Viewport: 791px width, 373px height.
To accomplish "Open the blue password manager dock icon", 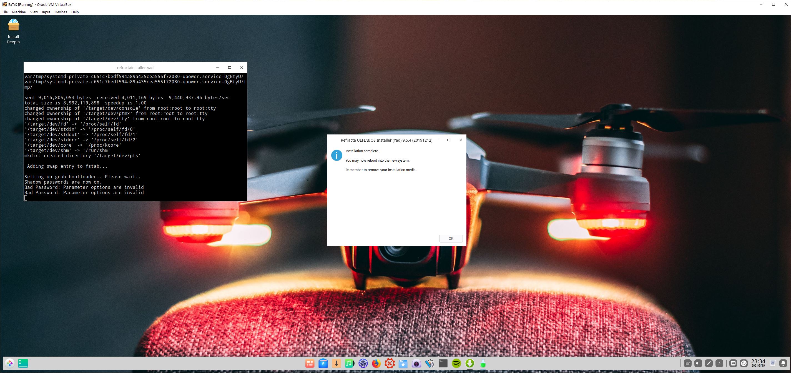I will [323, 364].
